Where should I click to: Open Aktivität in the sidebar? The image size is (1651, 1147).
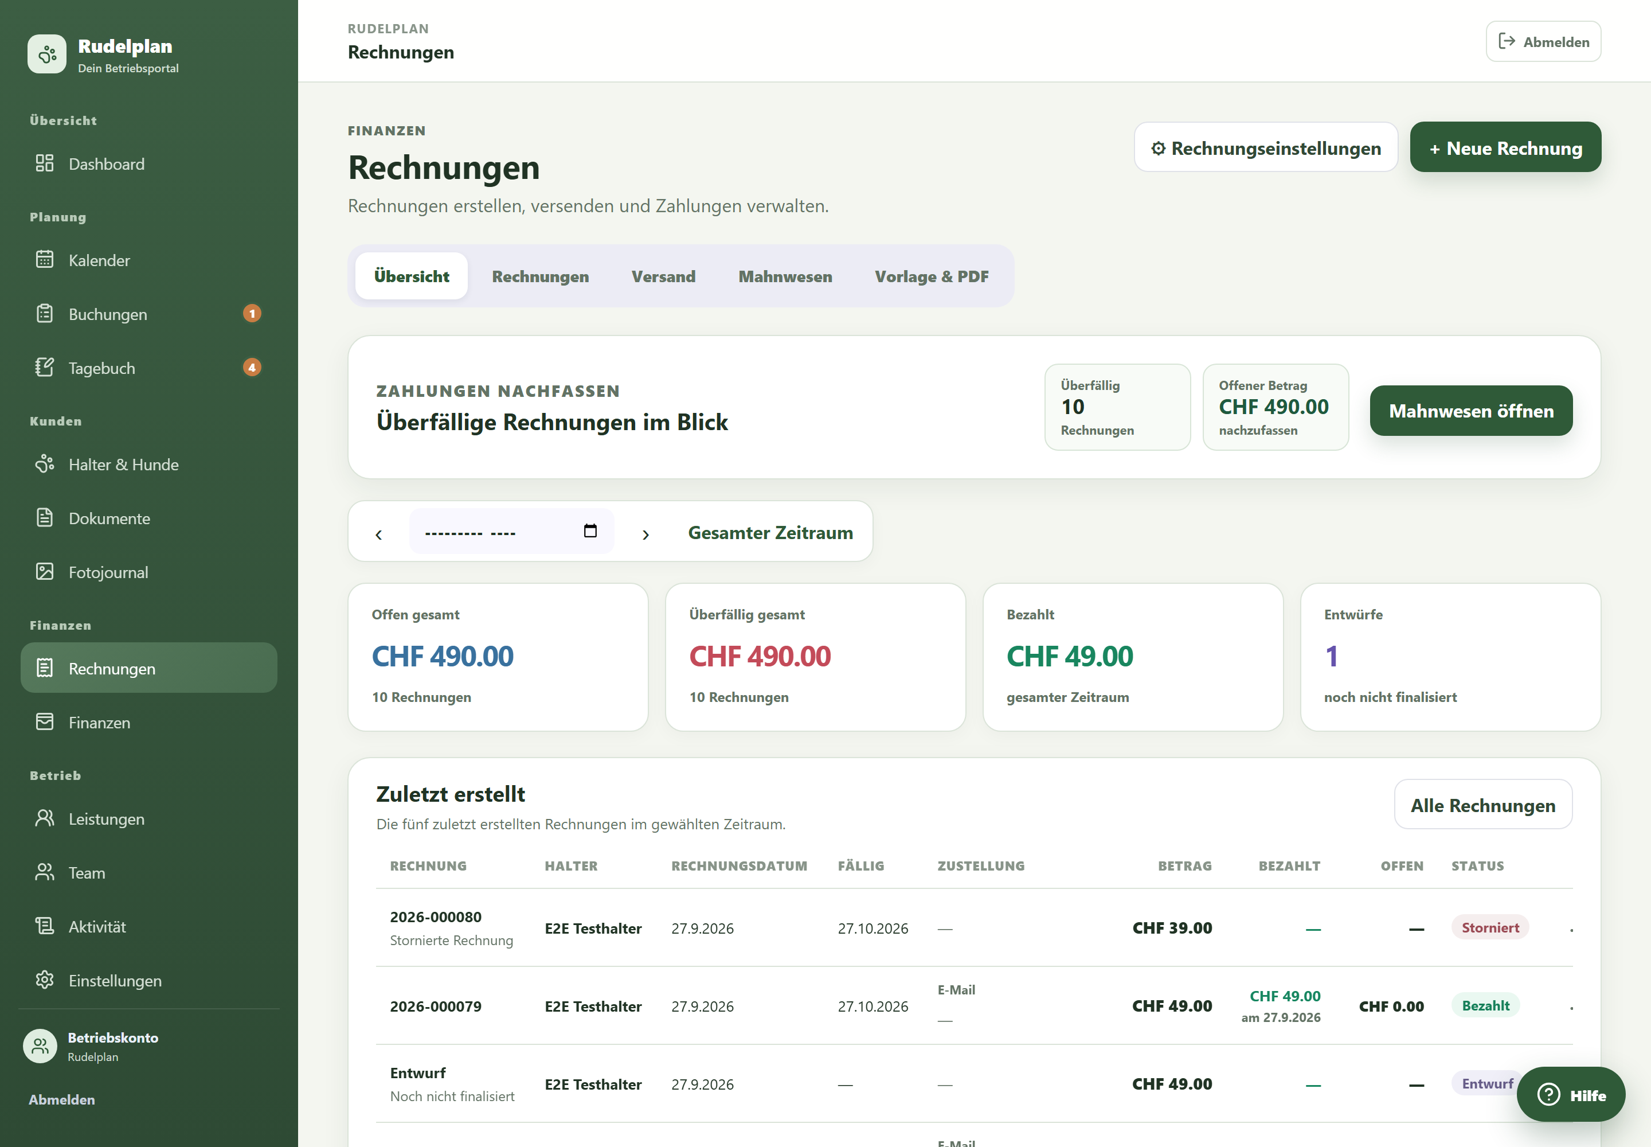148,926
